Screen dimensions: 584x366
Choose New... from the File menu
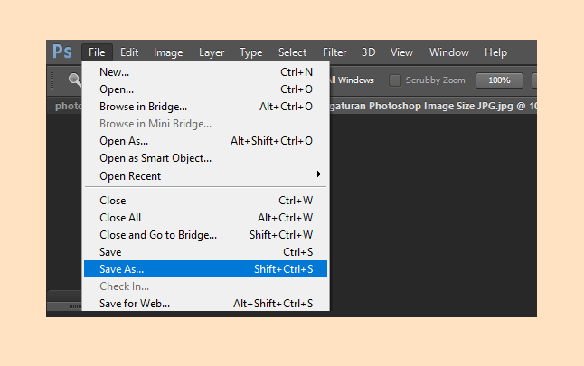(205, 72)
